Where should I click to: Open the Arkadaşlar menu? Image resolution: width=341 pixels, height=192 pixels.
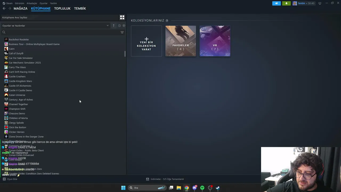click(32, 3)
